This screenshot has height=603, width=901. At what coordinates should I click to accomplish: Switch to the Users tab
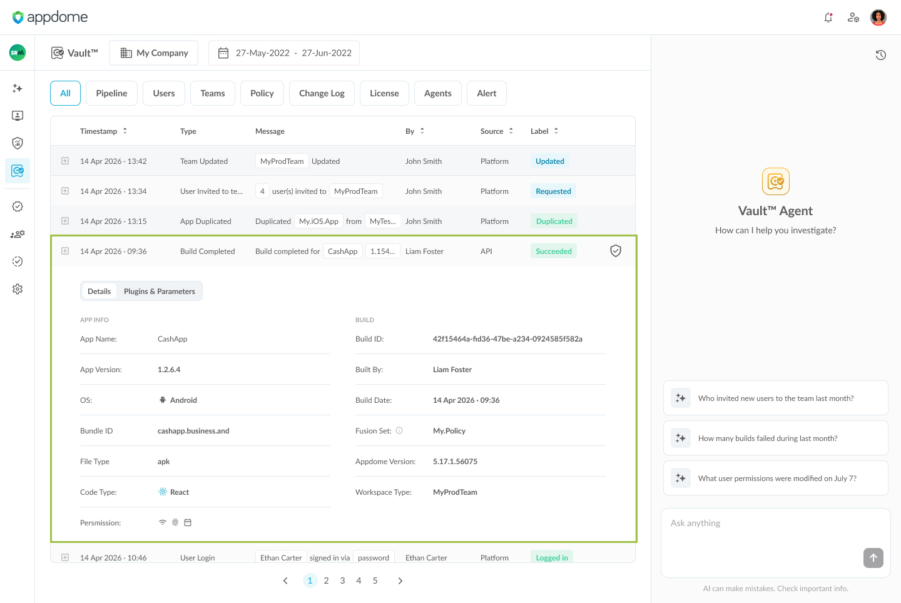point(164,93)
